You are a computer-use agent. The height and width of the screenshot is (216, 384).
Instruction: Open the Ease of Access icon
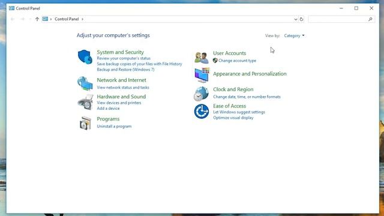[202, 112]
